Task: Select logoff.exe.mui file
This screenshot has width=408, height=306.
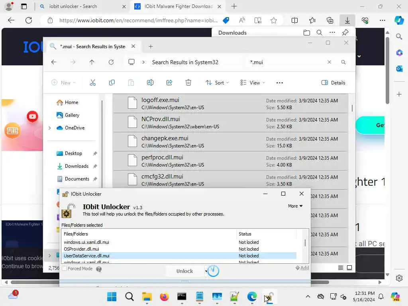Action: point(230,103)
